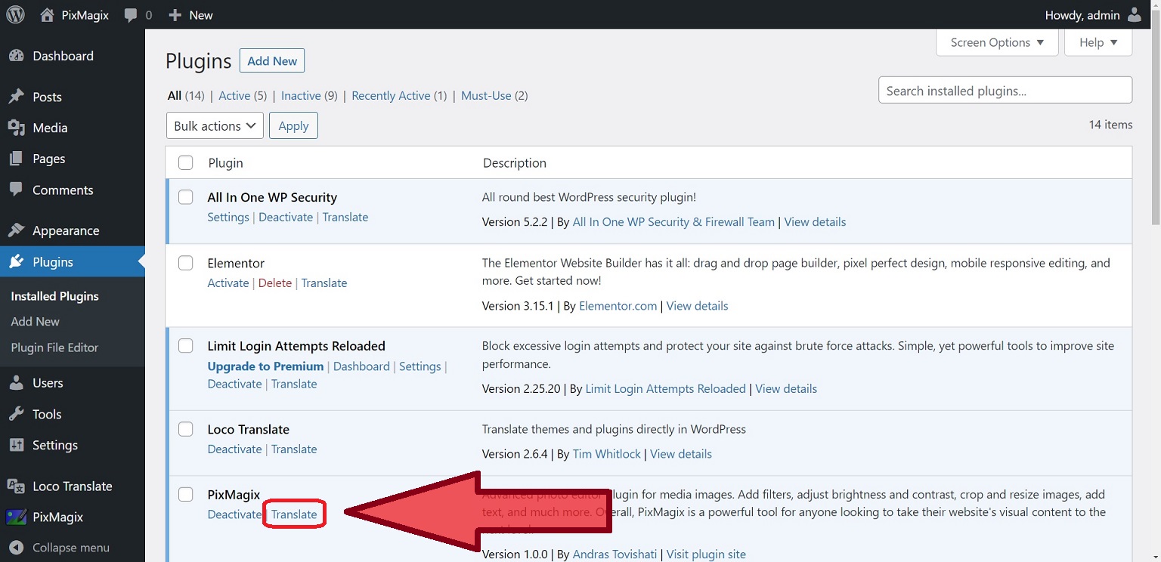1161x562 pixels.
Task: Open Plugin File Editor submenu item
Action: click(x=54, y=347)
